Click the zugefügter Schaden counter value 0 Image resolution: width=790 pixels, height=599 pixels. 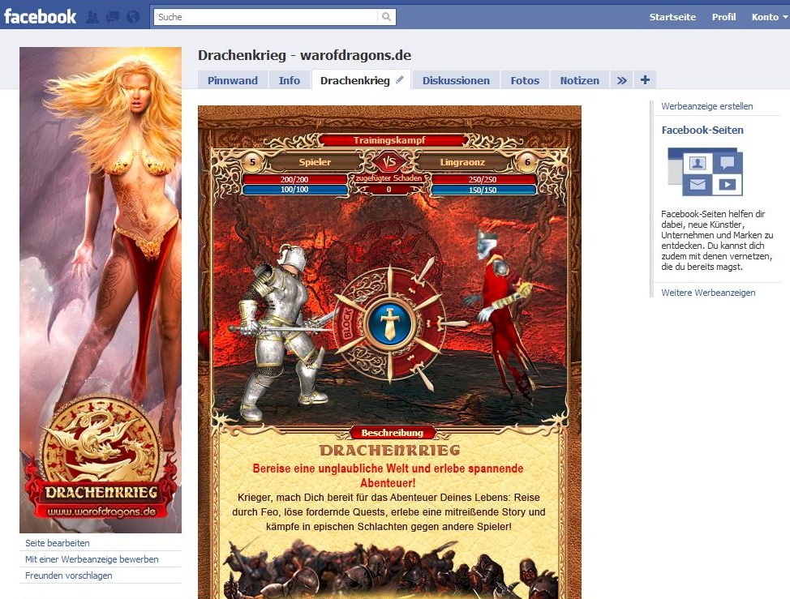(x=389, y=190)
